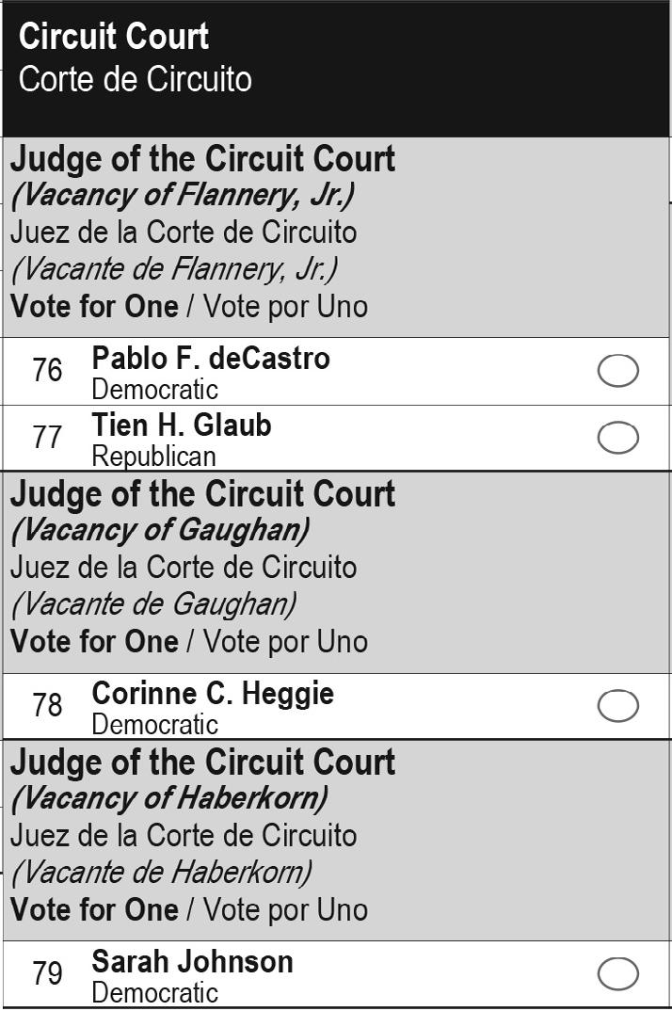Viewport: 672px width, 1011px height.
Task: Click candidate number 77
Action: pyautogui.click(x=47, y=438)
